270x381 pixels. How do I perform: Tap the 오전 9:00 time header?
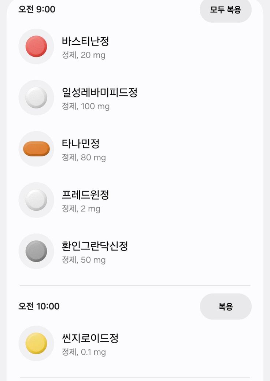(37, 9)
